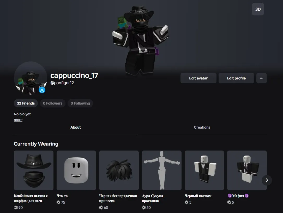283x213 pixels.
Task: Open the black suit shirt thumbnail
Action: coord(204,170)
